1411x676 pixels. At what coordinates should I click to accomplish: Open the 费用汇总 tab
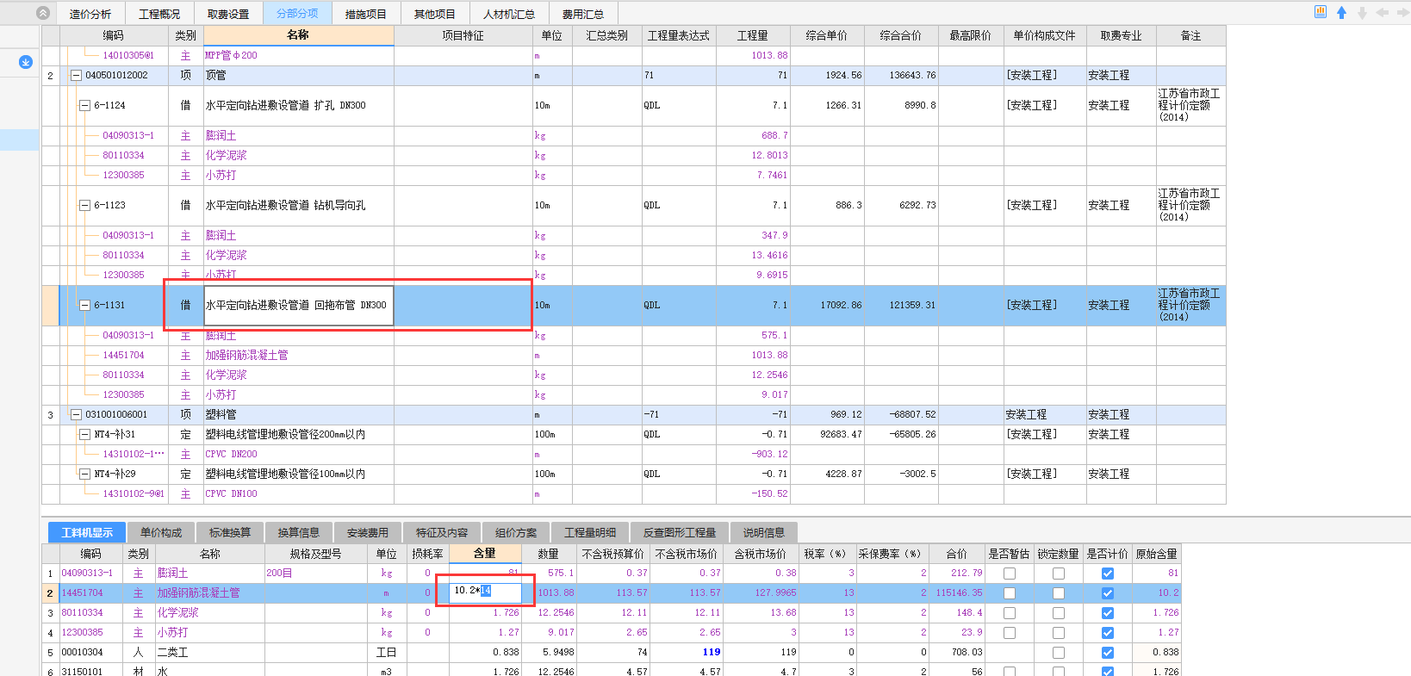(583, 14)
